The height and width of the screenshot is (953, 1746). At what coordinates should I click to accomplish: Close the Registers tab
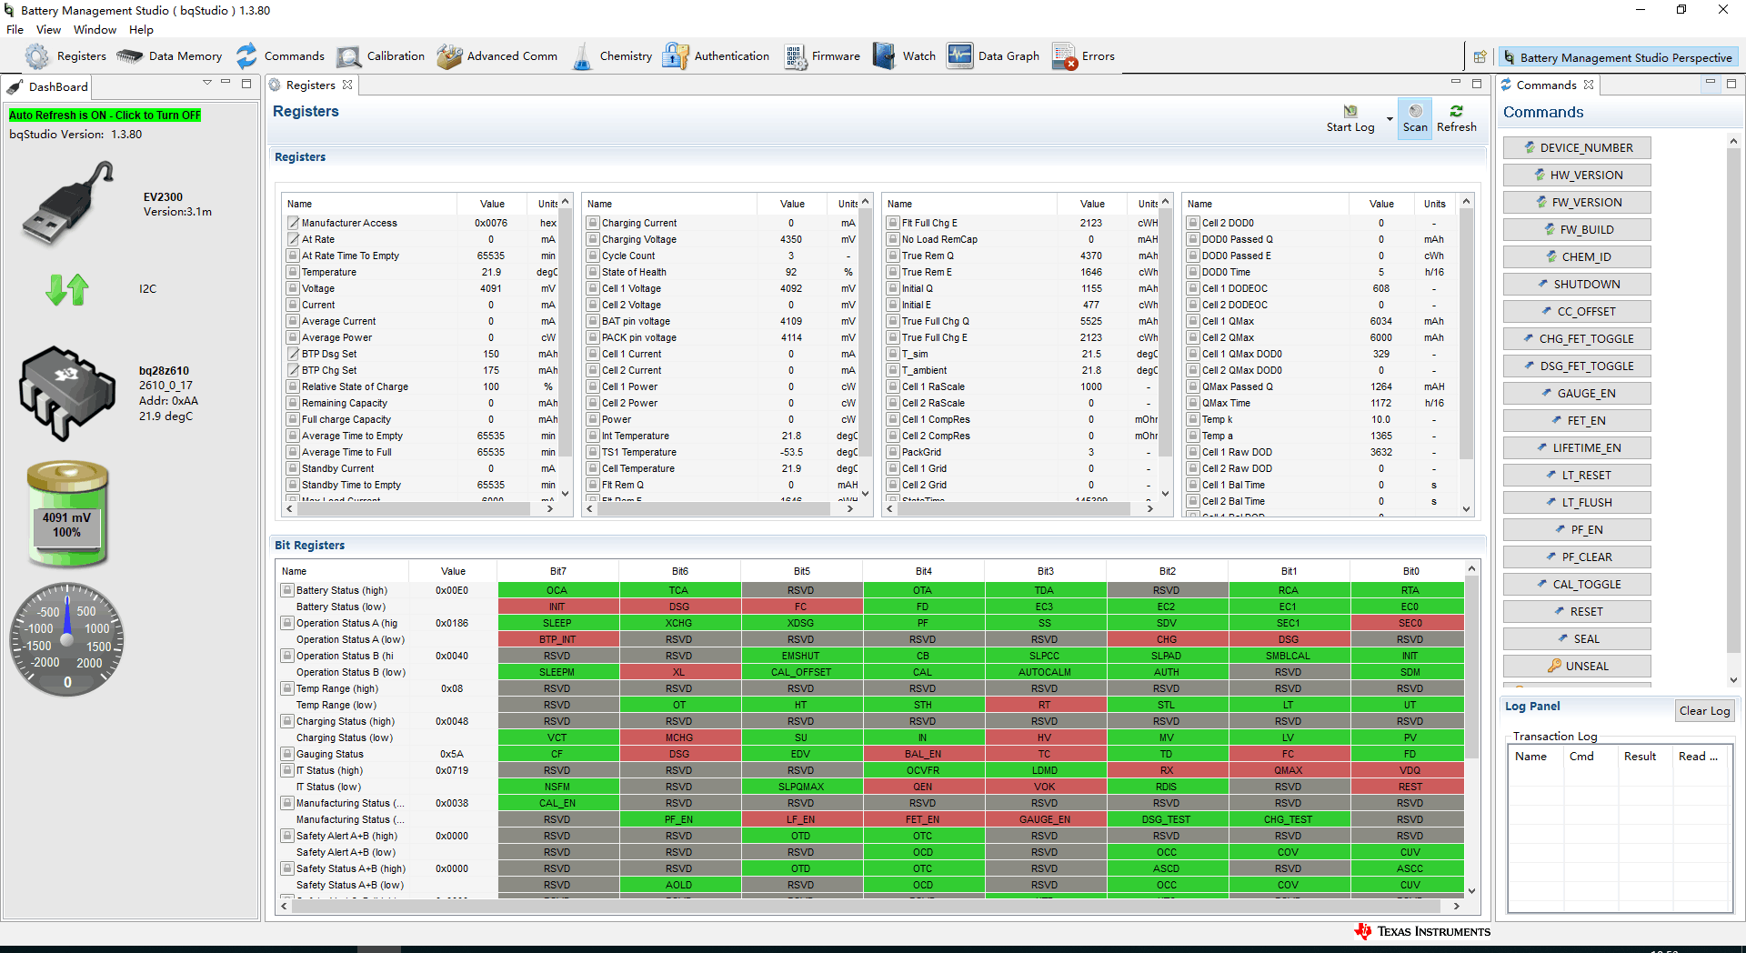pyautogui.click(x=347, y=85)
